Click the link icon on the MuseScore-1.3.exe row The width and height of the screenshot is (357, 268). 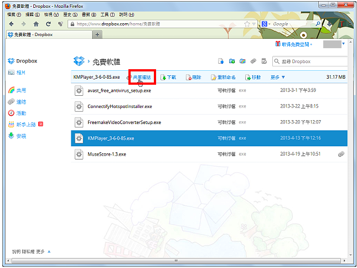pyautogui.click(x=341, y=154)
